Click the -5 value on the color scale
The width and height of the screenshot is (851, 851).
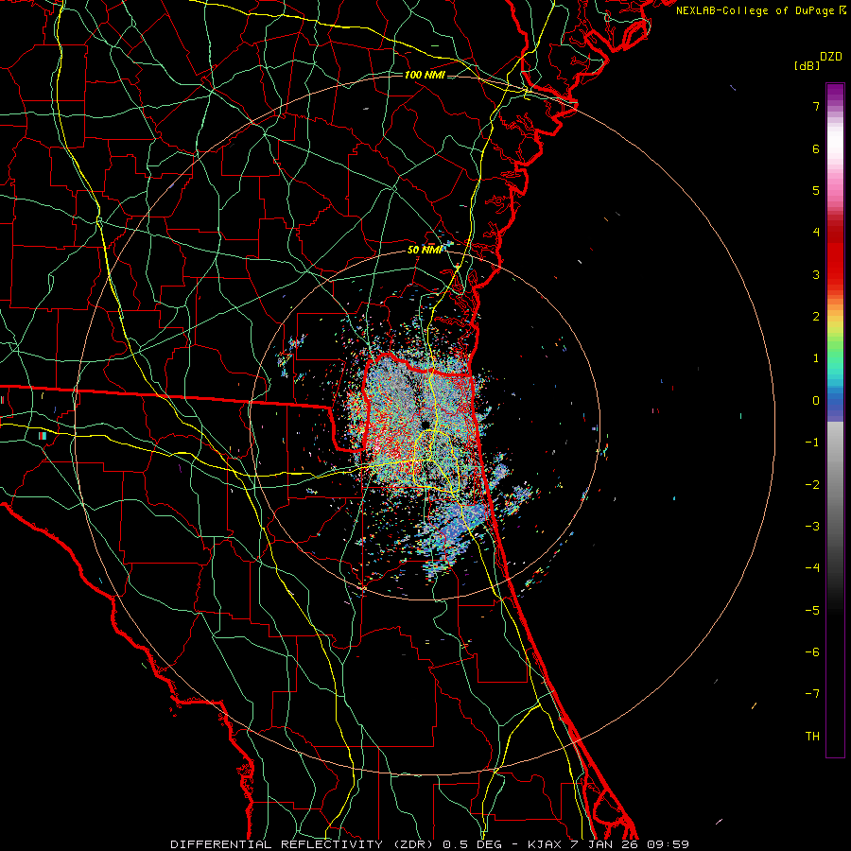tap(812, 611)
